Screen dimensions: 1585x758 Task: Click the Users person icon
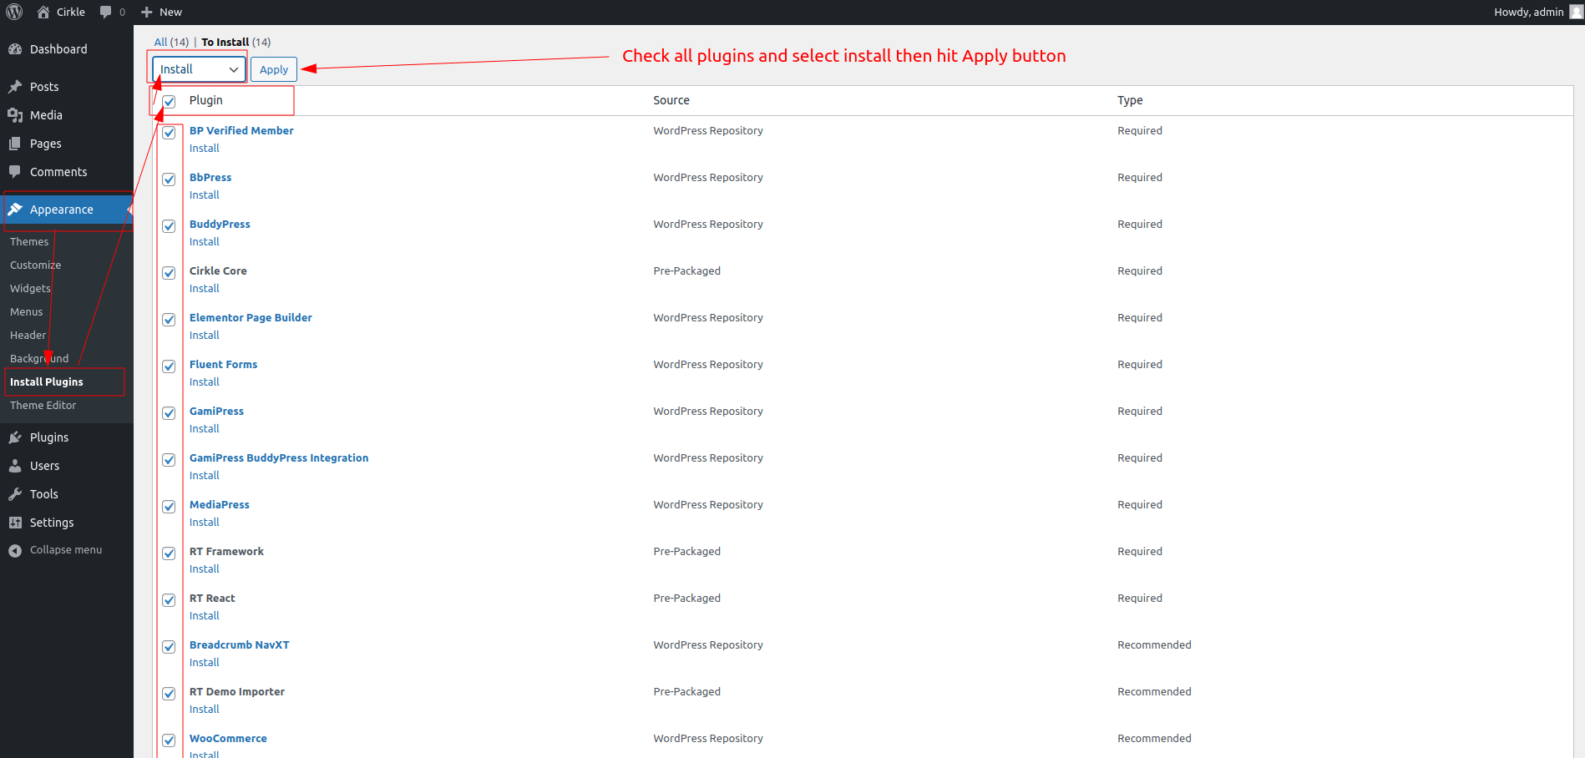tap(15, 466)
